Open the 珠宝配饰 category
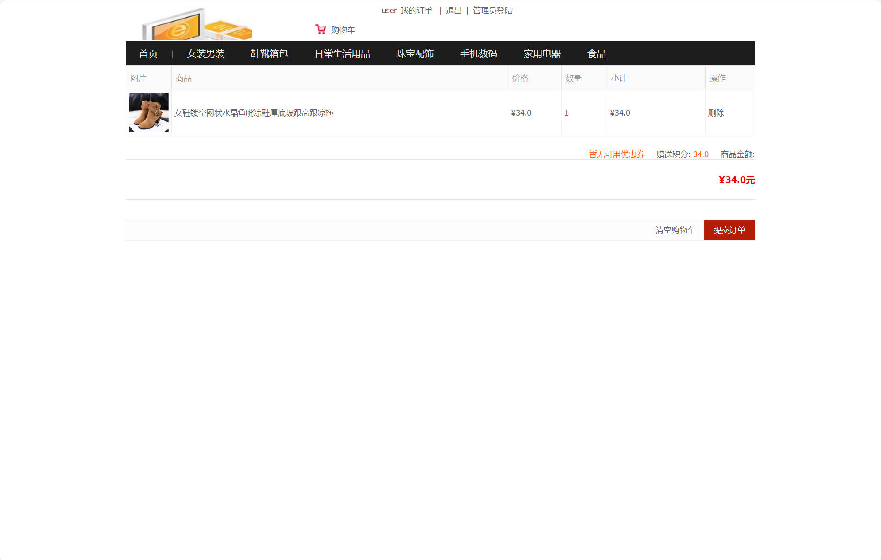This screenshot has height=560, width=881. pyautogui.click(x=415, y=54)
